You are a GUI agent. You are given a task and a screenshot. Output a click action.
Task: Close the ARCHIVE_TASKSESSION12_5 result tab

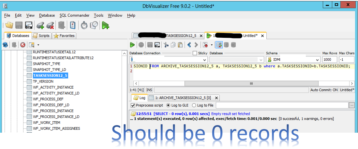click(216, 98)
